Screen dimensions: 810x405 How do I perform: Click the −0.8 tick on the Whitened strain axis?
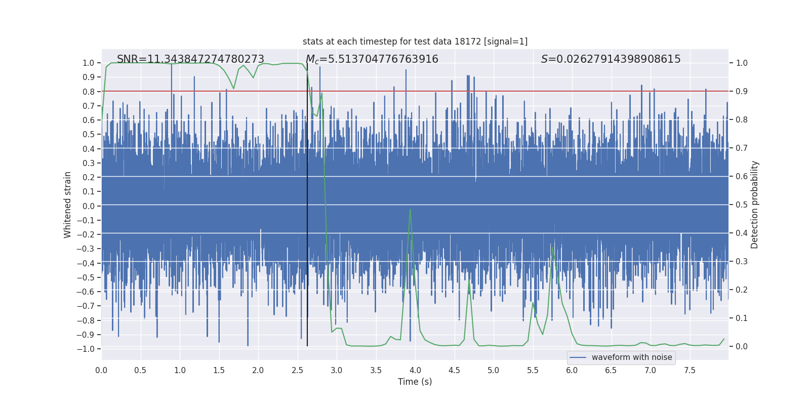point(86,320)
